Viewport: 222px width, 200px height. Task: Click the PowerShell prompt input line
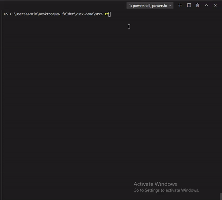tap(57, 14)
